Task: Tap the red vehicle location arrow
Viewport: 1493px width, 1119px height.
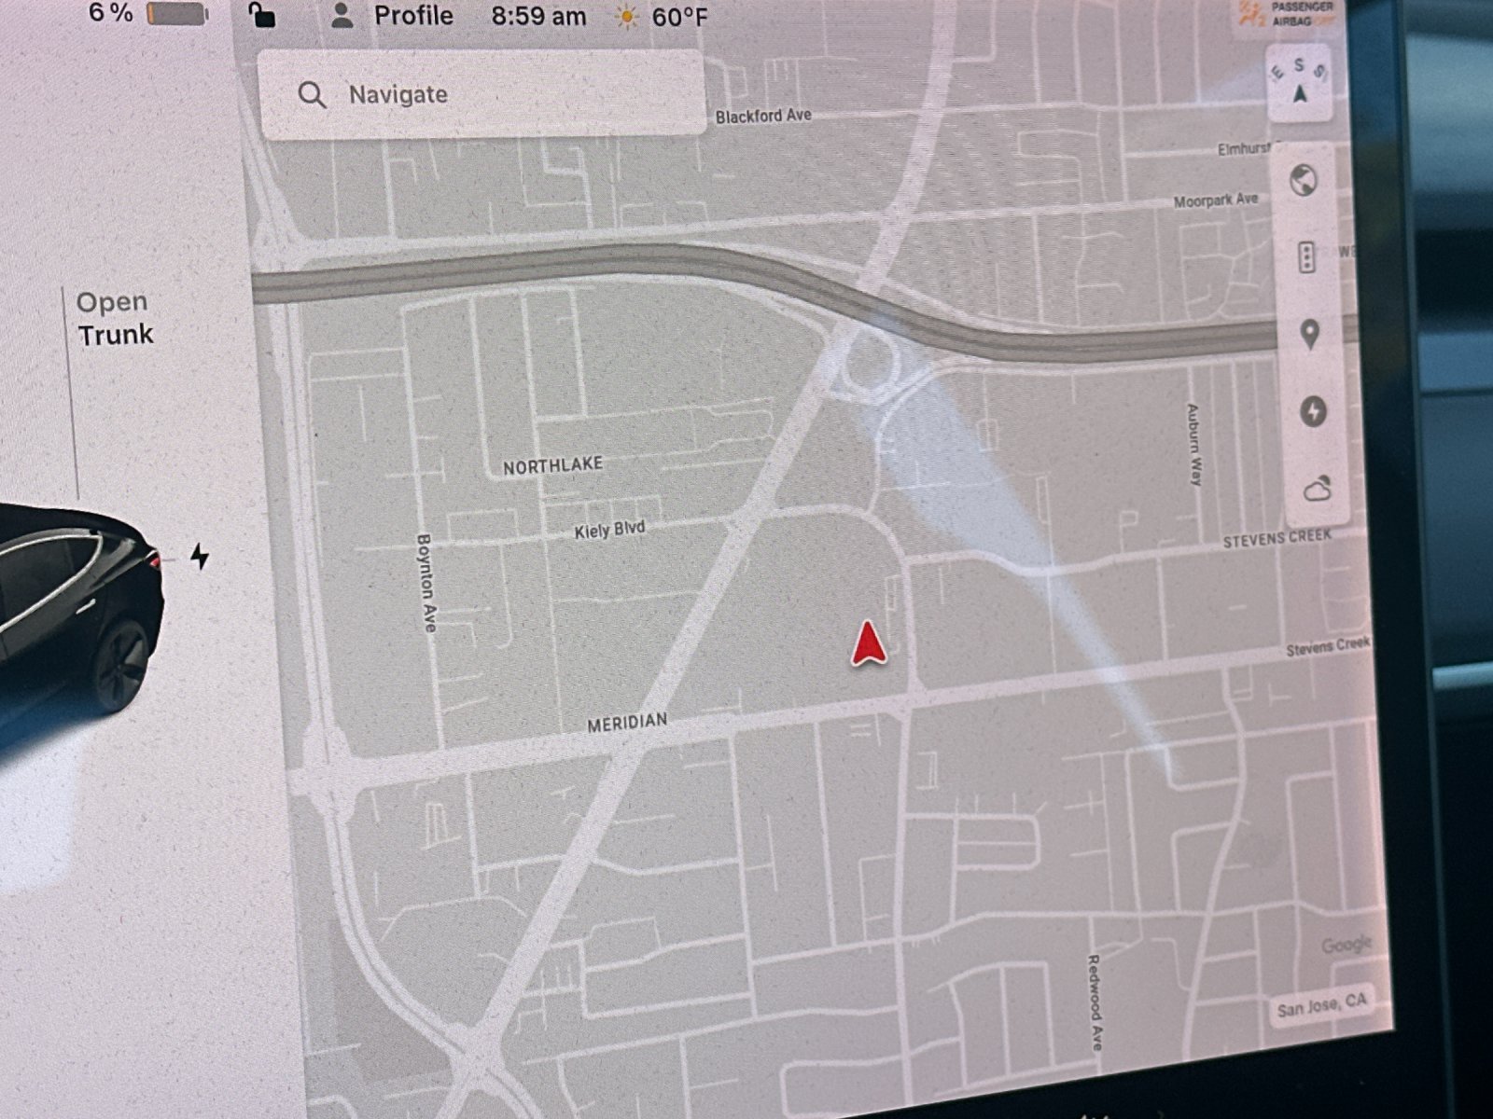Action: pos(869,643)
